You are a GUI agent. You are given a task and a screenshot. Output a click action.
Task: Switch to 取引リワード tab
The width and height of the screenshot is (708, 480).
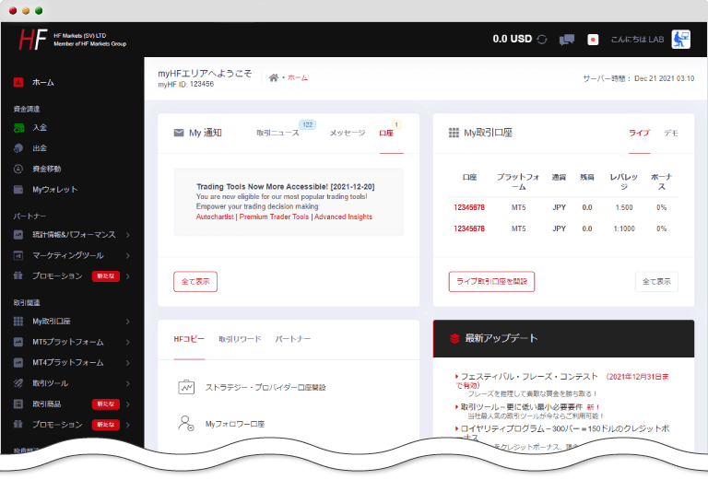click(x=240, y=339)
